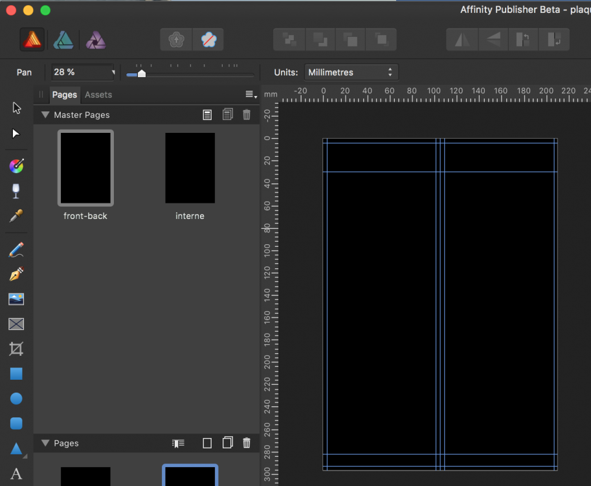Screen dimensions: 591x486
Task: Open the zoom percentage dropdown showing 28 %
Action: coord(84,73)
